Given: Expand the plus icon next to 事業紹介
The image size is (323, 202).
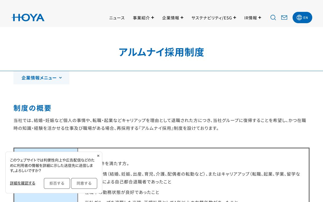Looking at the screenshot, I should pos(153,18).
